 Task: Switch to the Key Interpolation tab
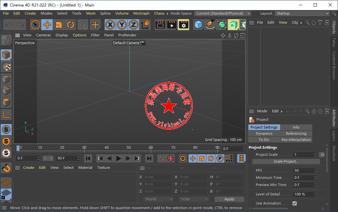(296, 140)
